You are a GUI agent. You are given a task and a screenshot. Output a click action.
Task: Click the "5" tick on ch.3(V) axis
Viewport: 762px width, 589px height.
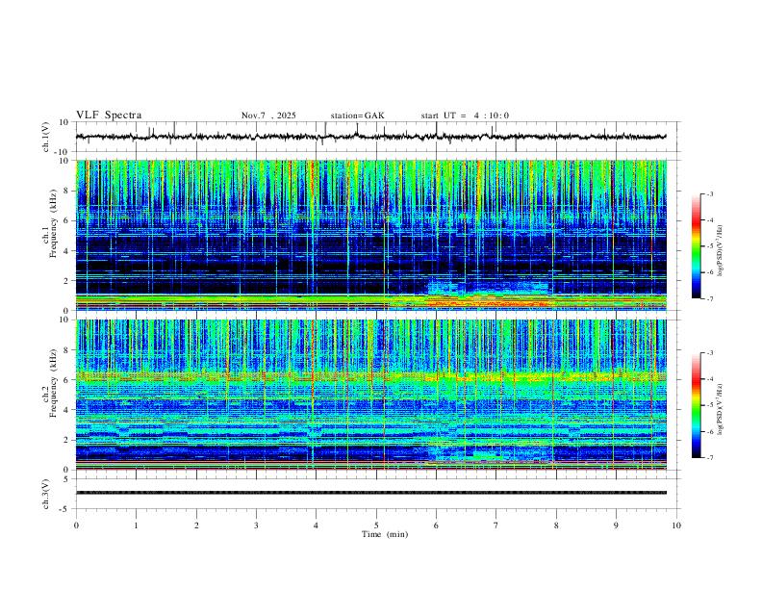66,479
